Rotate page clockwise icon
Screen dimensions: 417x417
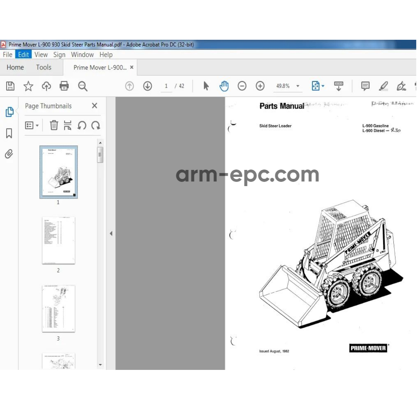[95, 125]
